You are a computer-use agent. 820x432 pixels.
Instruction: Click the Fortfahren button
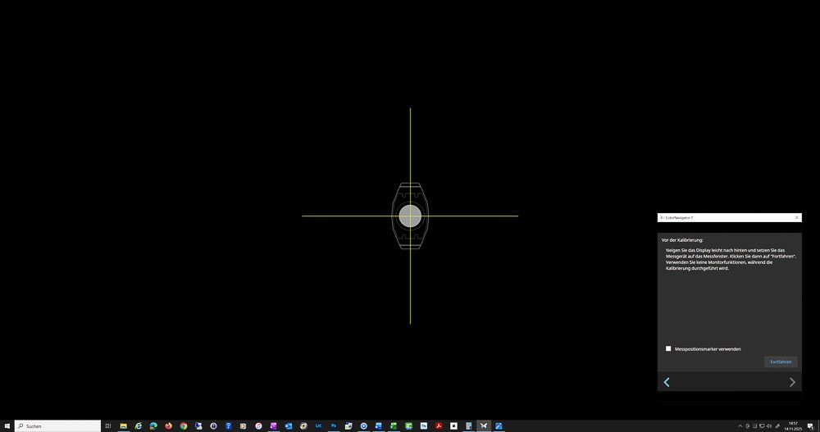781,362
